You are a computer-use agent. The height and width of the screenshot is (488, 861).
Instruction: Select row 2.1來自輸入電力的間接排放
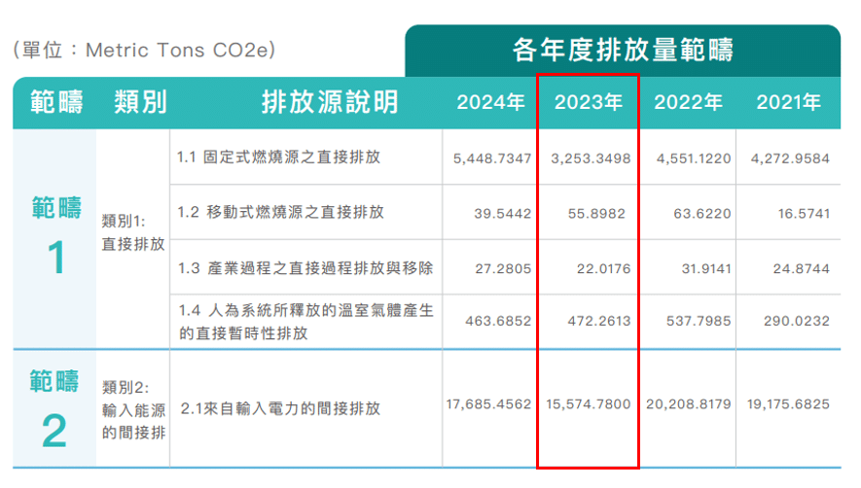280,408
